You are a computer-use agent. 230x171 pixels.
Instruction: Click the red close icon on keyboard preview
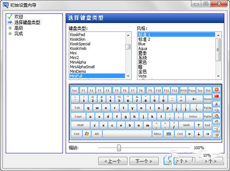[x=217, y=90]
